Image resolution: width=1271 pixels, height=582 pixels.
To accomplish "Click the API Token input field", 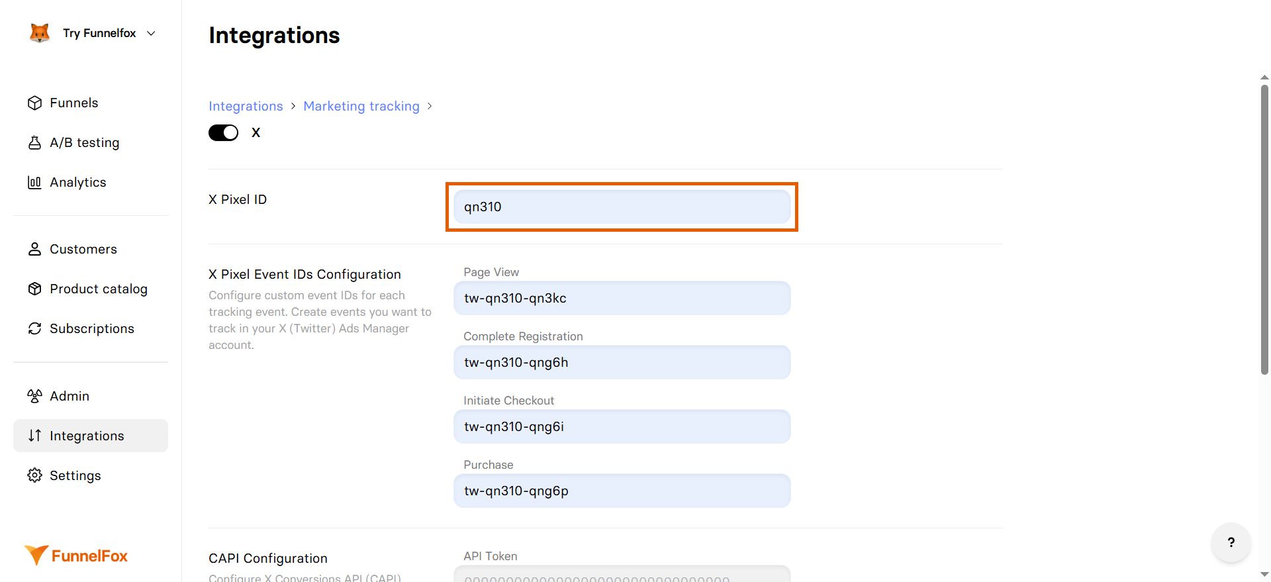I will pos(622,574).
